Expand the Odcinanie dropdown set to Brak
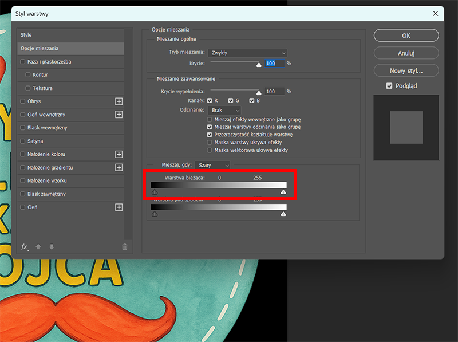Viewport: 458px width, 342px height. [x=226, y=110]
